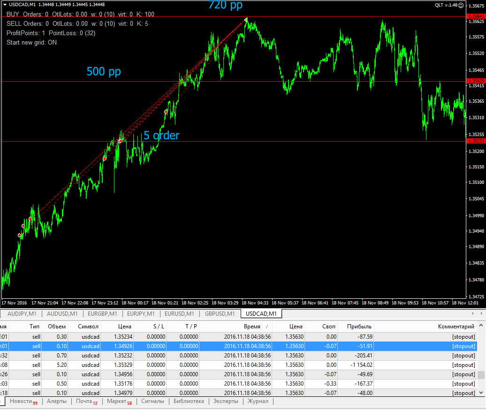
Task: Grab the order table scrollbar thumb
Action: pyautogui.click(x=481, y=375)
